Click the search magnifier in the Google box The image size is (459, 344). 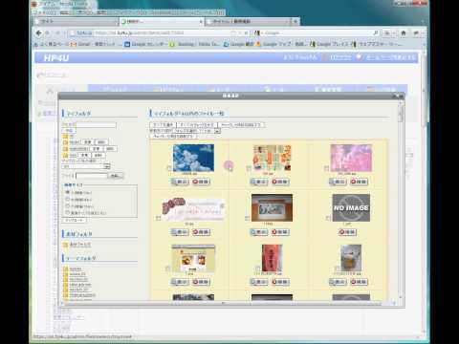click(x=376, y=32)
